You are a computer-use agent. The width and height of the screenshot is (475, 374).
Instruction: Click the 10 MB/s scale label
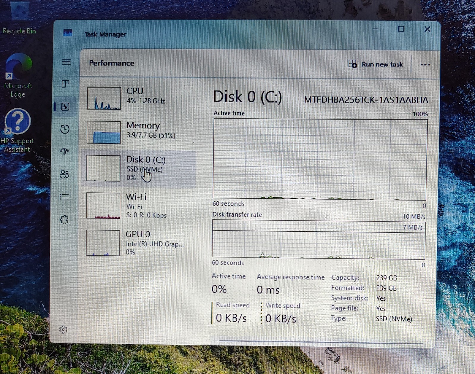click(414, 217)
